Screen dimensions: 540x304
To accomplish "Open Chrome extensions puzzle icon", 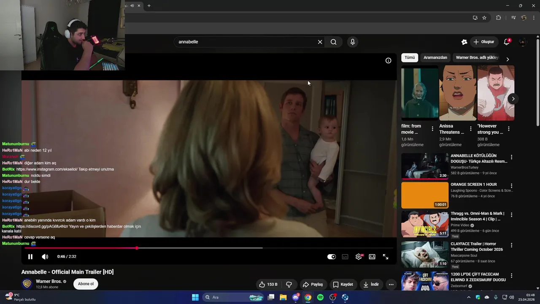I will tap(498, 18).
